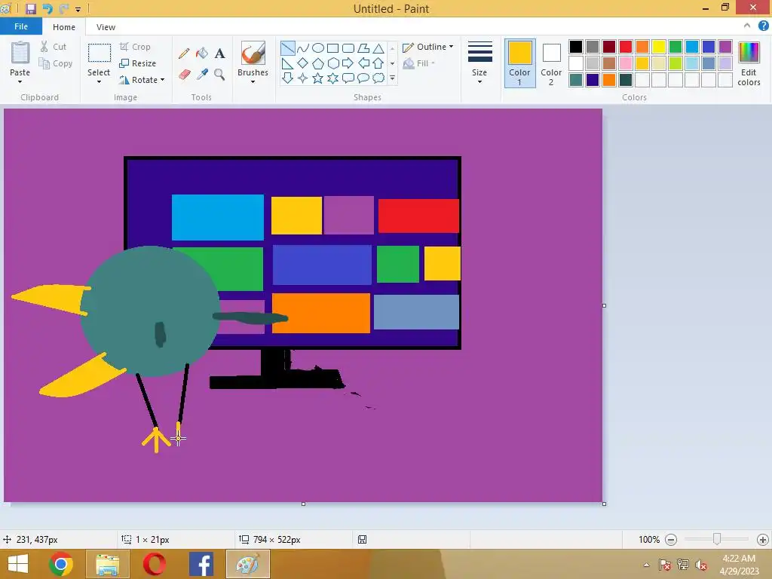Switch to the Home tab
Image resolution: width=772 pixels, height=579 pixels.
tap(64, 27)
